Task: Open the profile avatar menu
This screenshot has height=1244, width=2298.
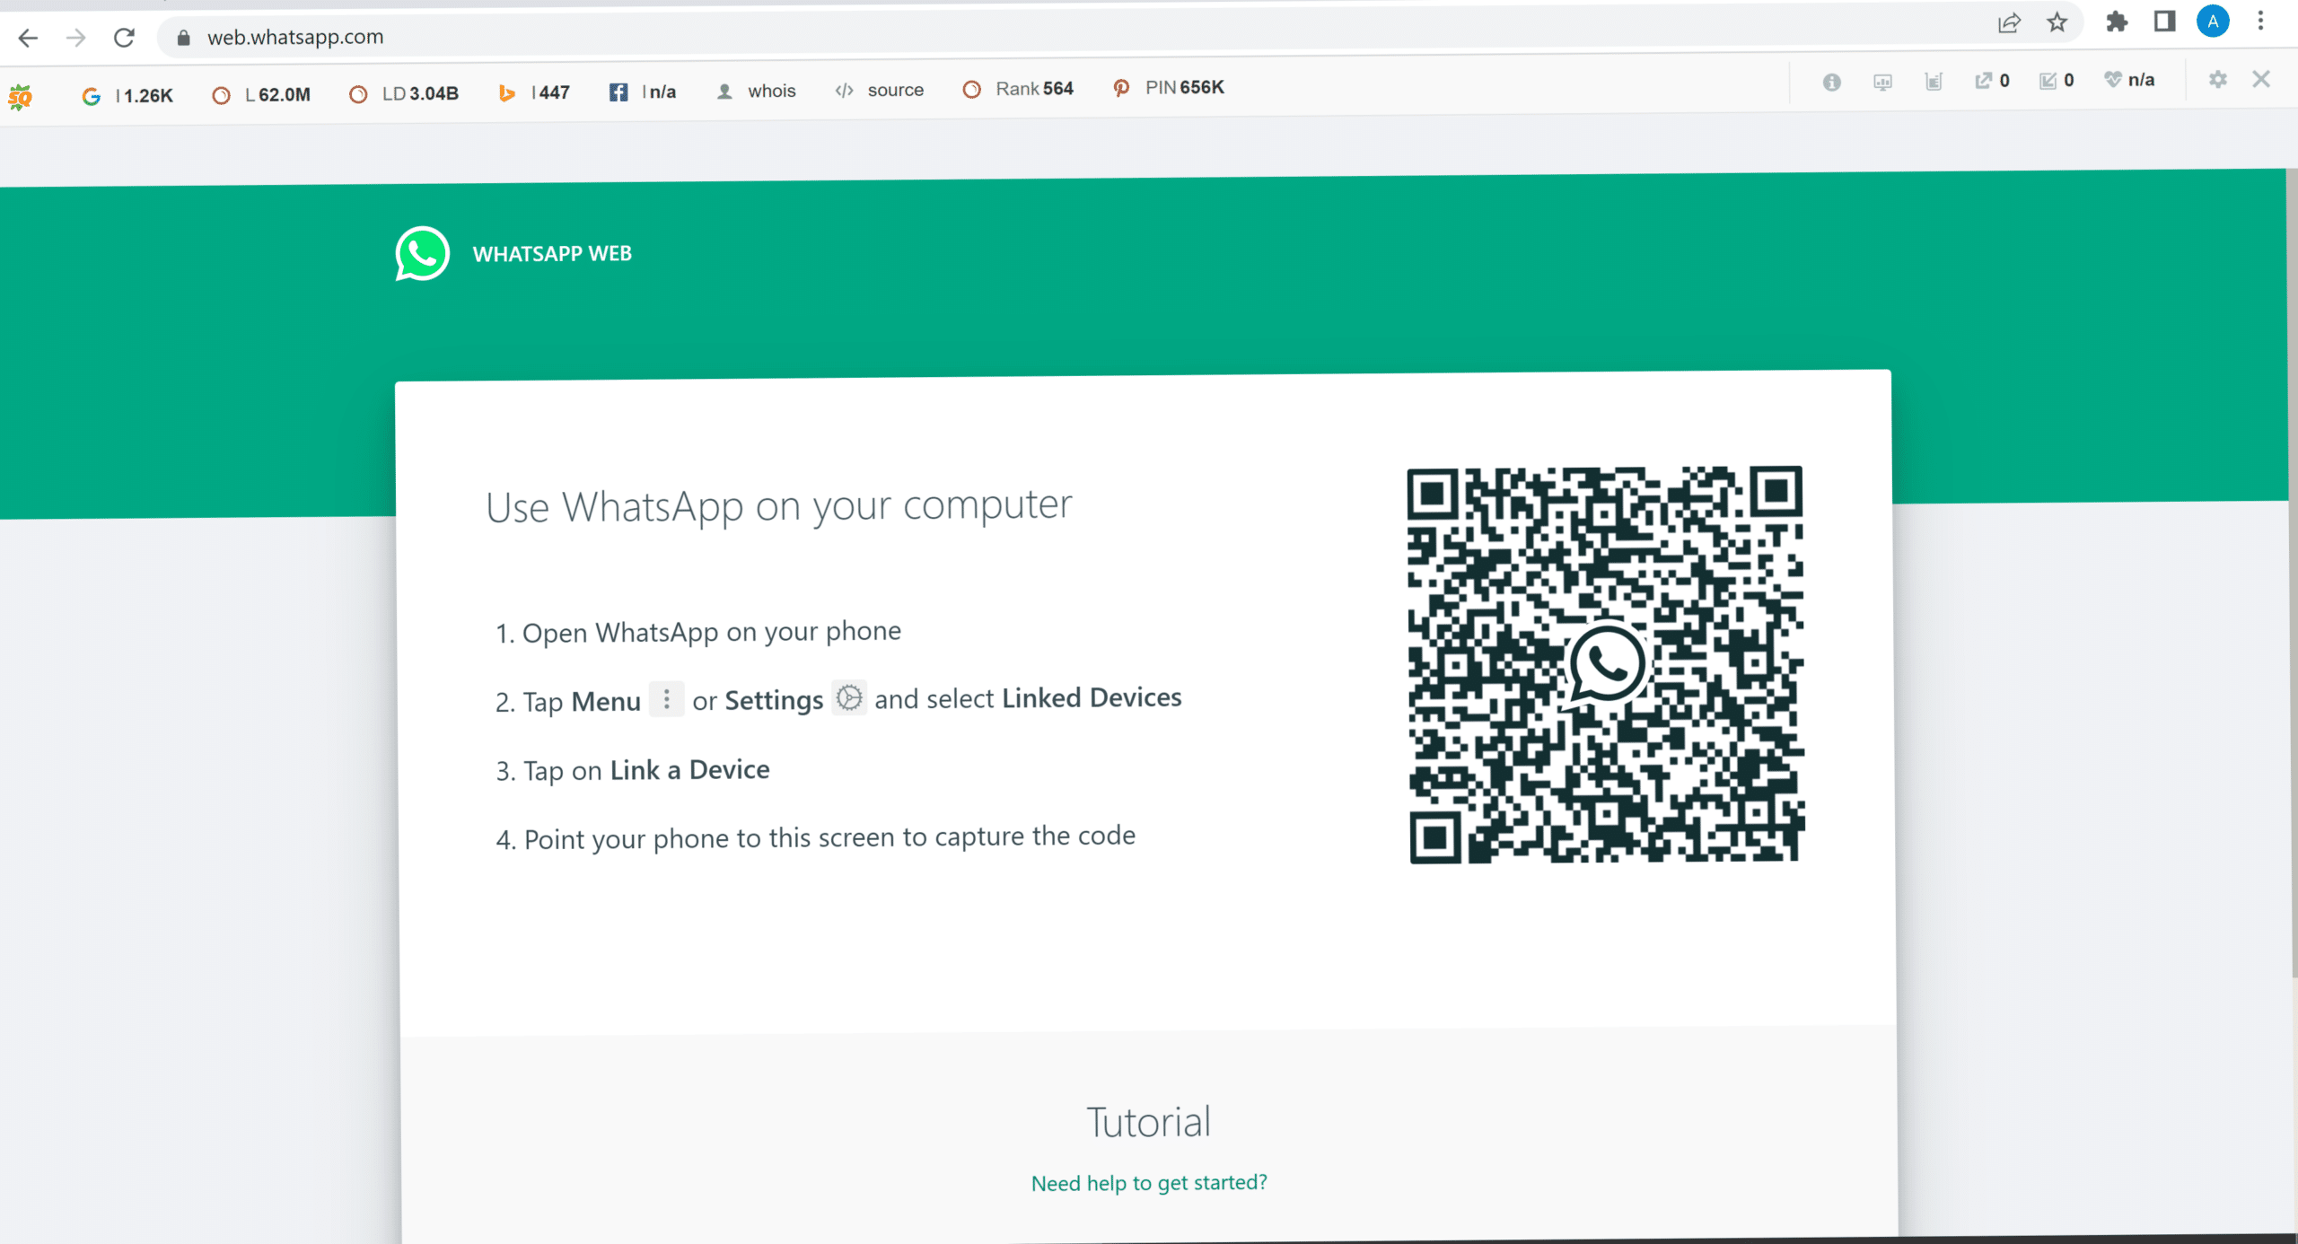Action: [x=2212, y=22]
